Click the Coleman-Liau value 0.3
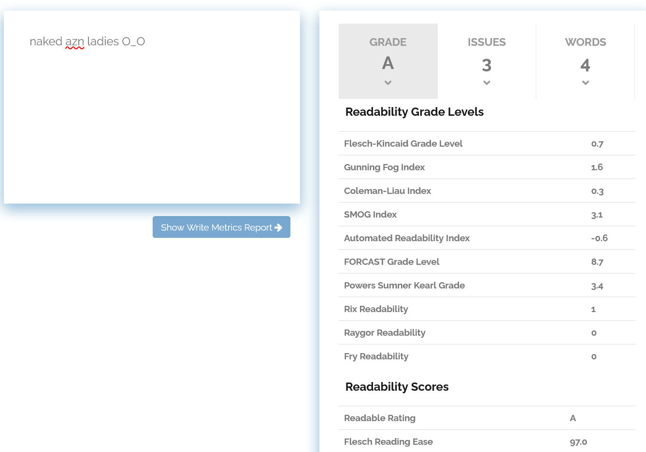 click(x=597, y=191)
